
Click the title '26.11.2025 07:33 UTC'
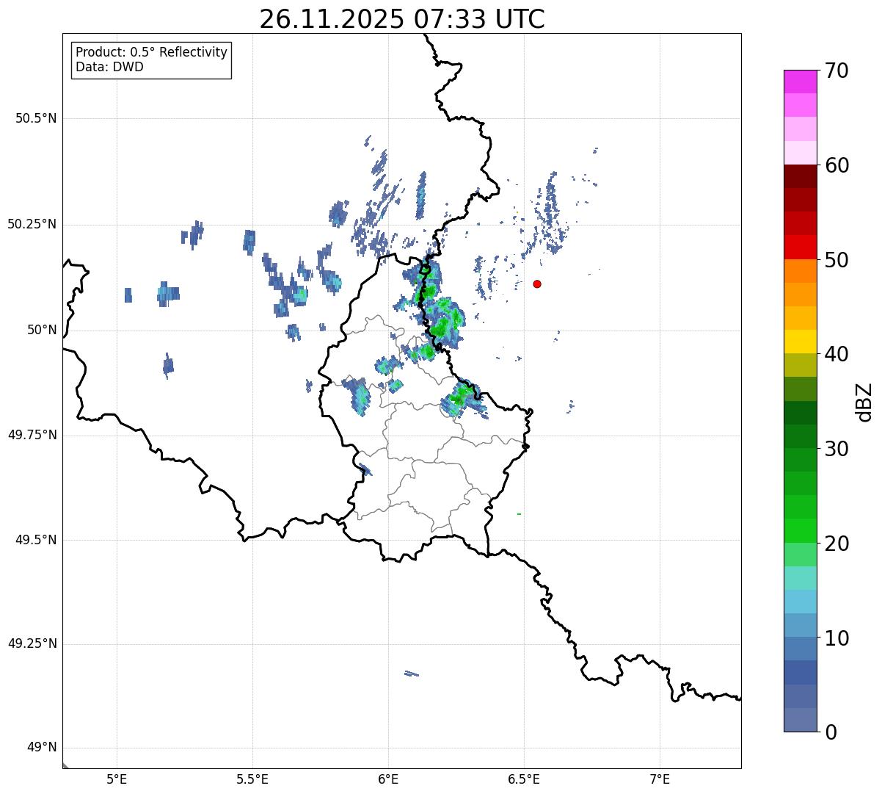pyautogui.click(x=402, y=19)
